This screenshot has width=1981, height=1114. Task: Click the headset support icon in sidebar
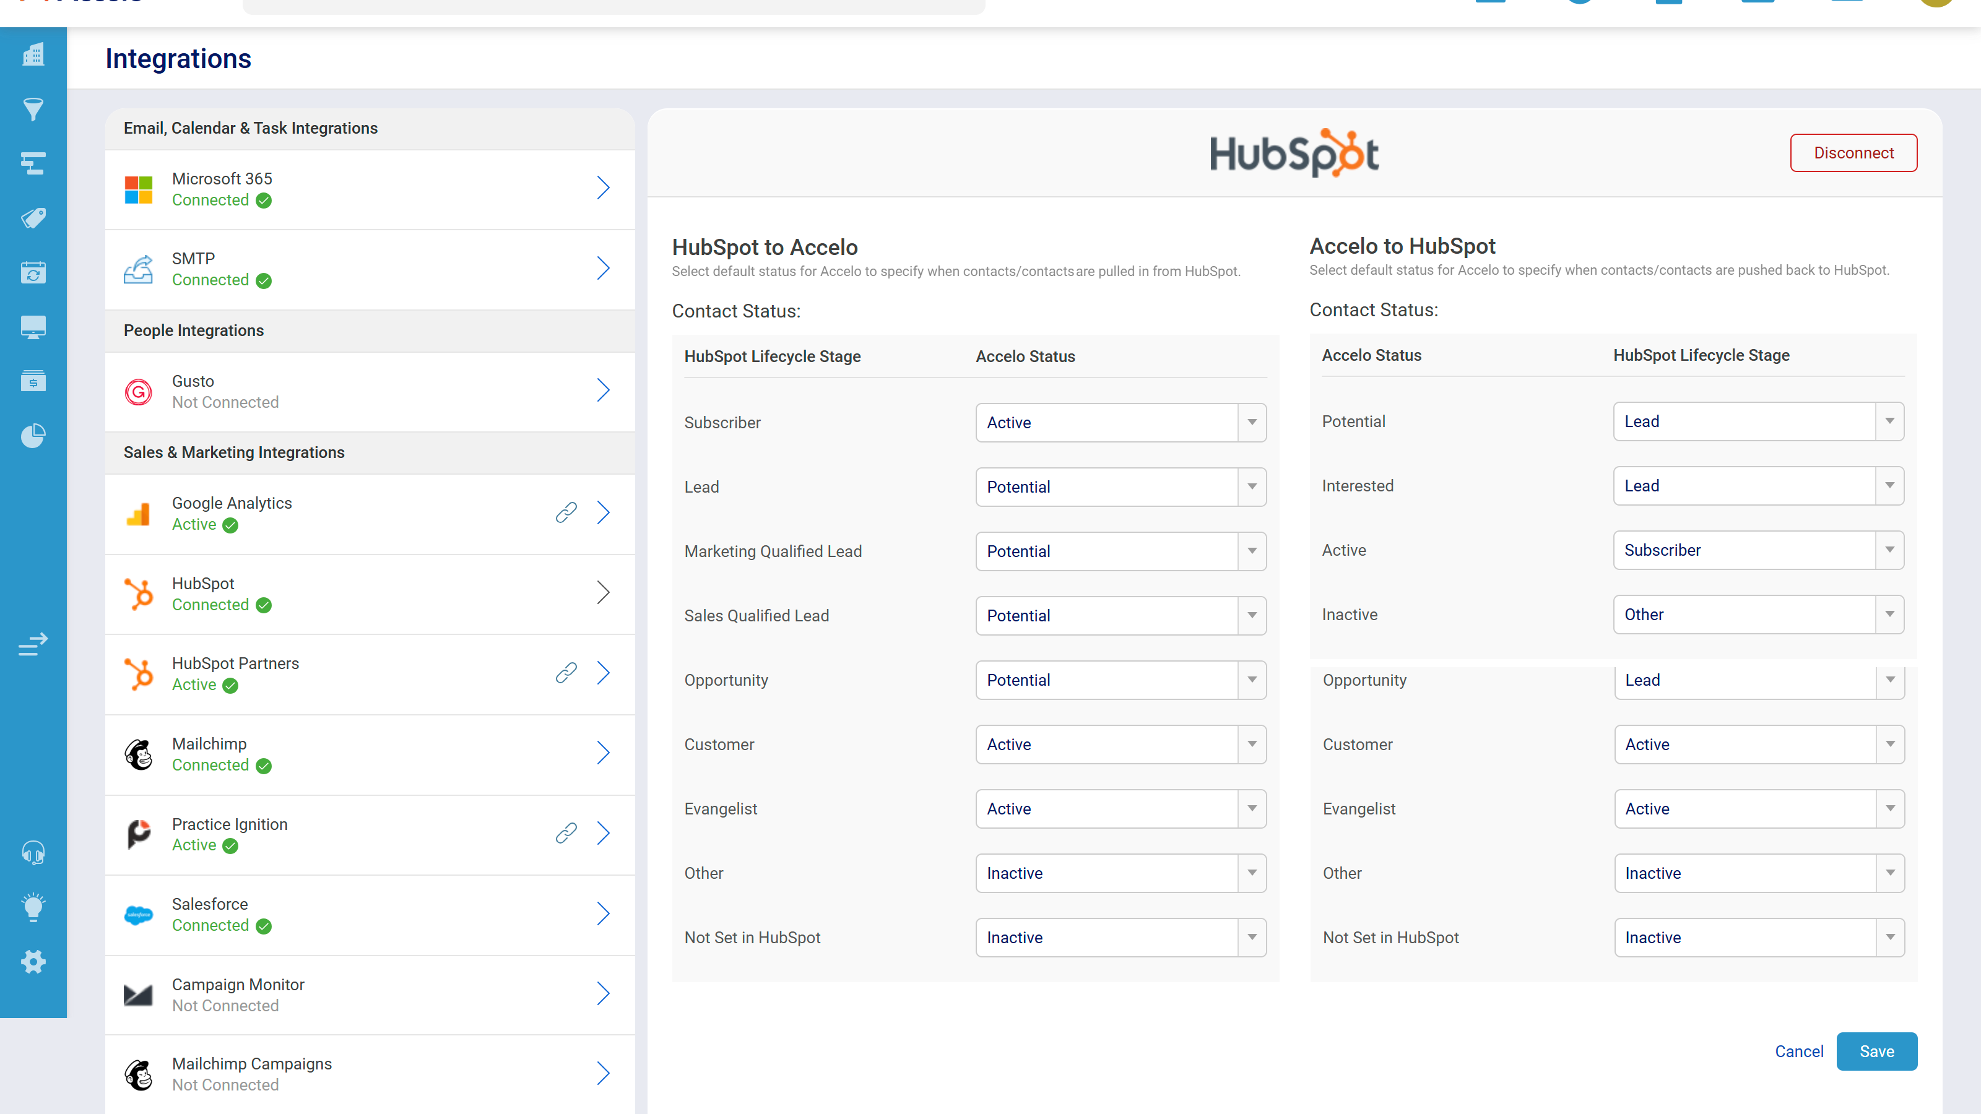pyautogui.click(x=33, y=853)
